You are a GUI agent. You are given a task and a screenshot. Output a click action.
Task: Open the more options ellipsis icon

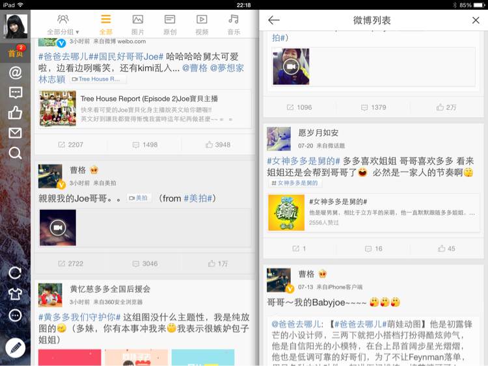click(15, 315)
